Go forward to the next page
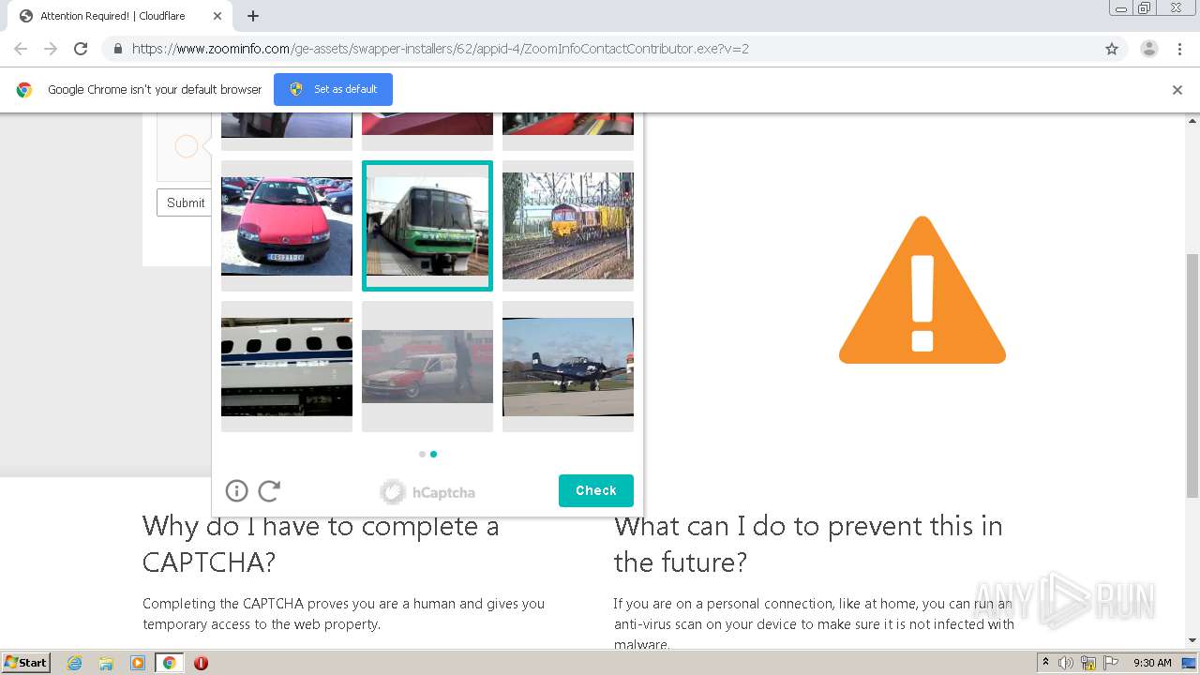The image size is (1200, 675). tap(51, 49)
